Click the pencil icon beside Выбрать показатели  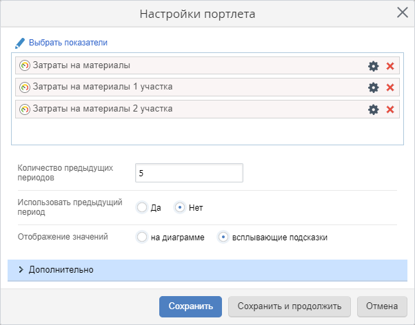point(20,42)
